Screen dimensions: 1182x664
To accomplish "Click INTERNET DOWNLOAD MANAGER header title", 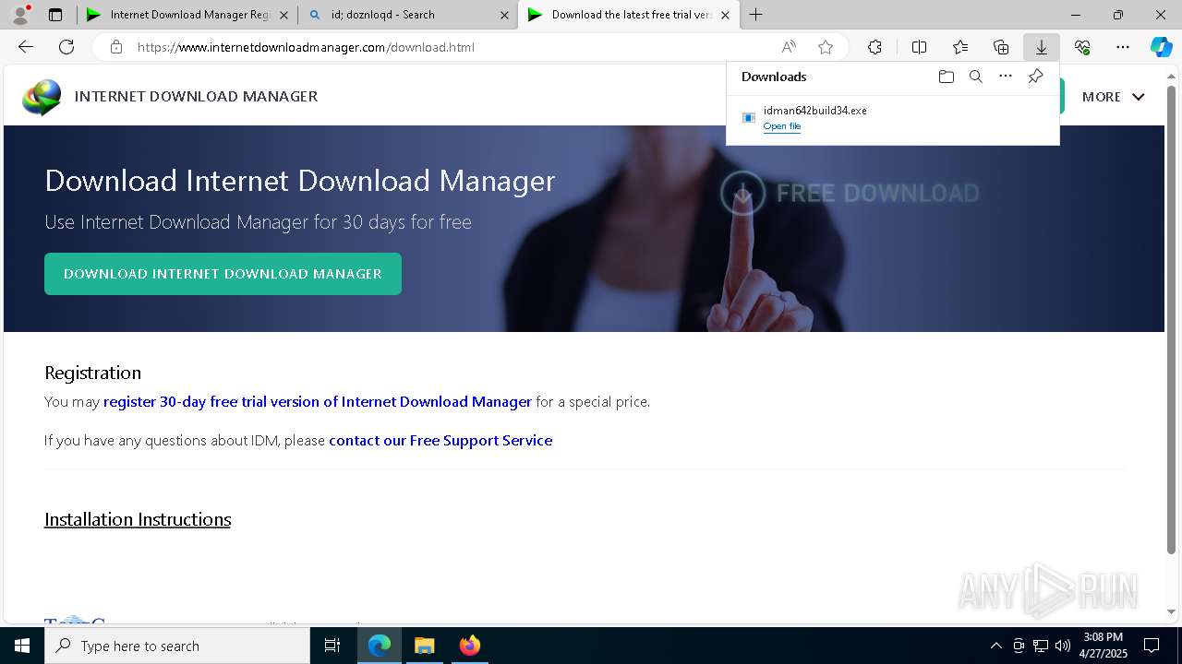I will click(196, 96).
